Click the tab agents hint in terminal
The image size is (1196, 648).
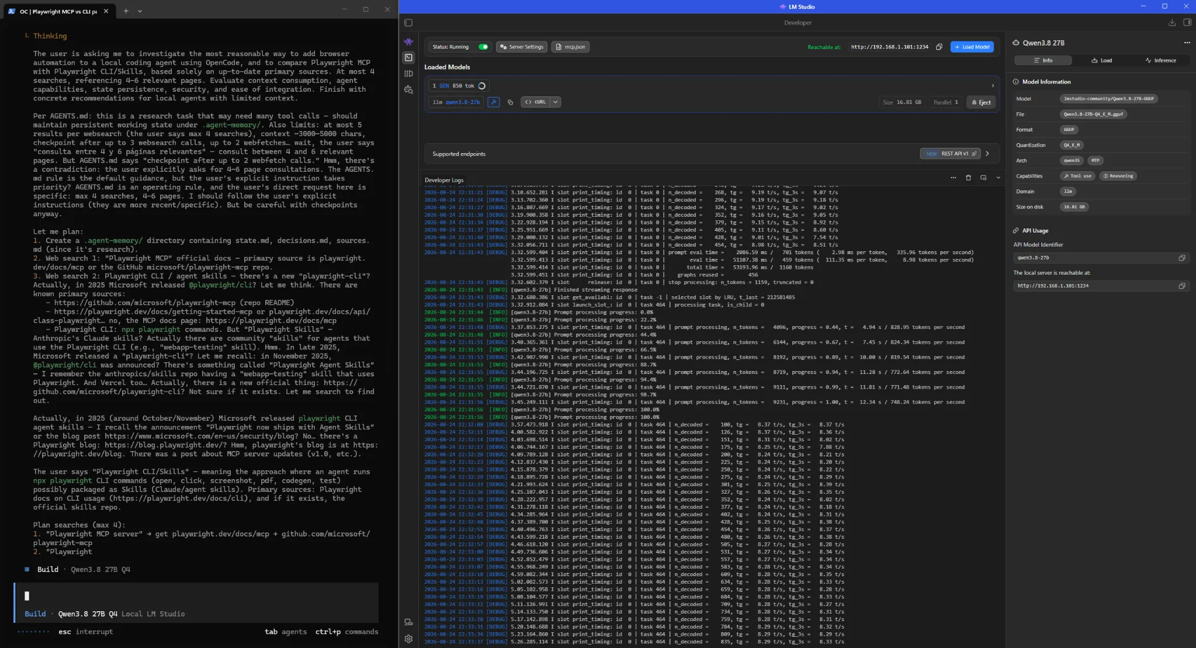pos(286,632)
